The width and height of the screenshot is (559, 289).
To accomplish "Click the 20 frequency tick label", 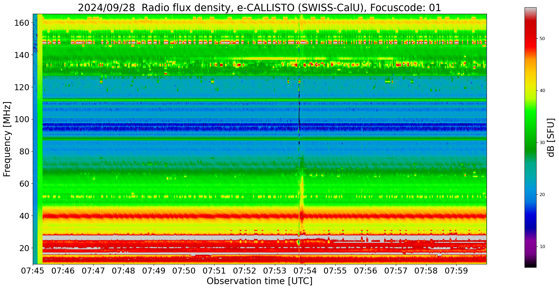I will pyautogui.click(x=24, y=248).
